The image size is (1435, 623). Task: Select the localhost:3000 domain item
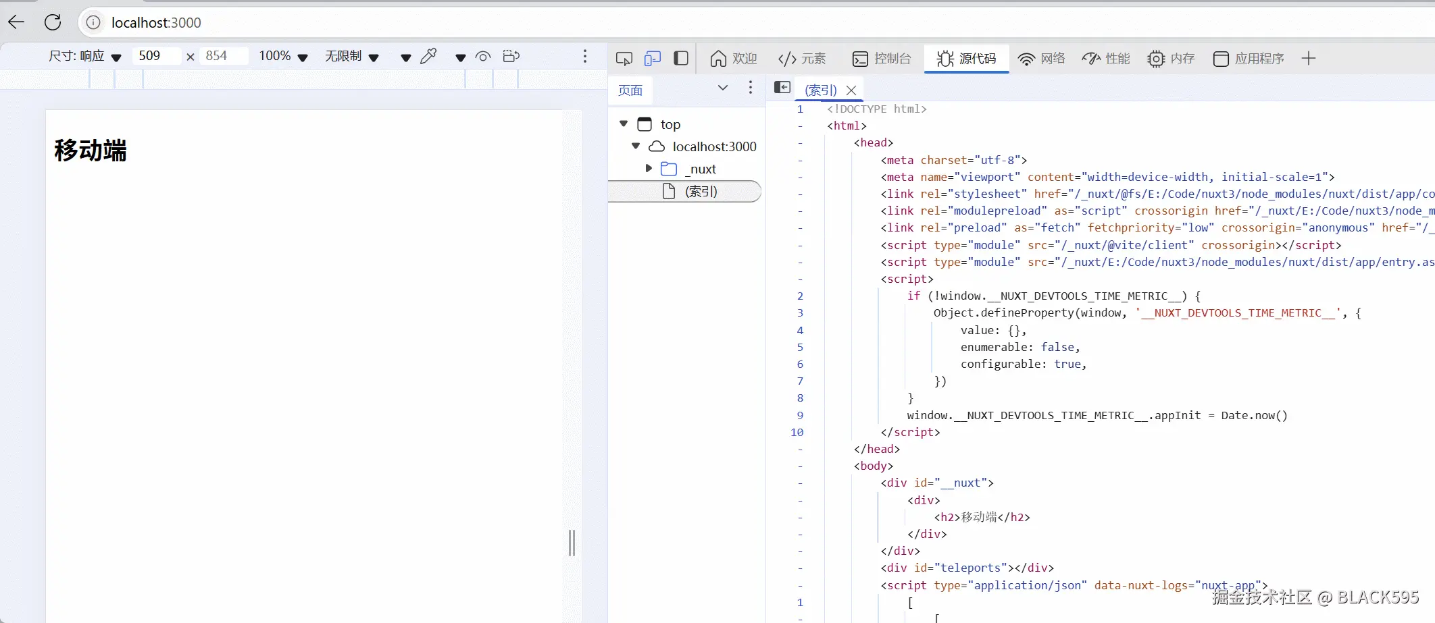coord(714,146)
